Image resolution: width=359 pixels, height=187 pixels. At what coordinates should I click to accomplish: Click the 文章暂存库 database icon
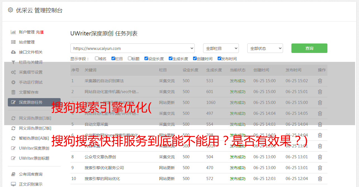pyautogui.click(x=13, y=92)
